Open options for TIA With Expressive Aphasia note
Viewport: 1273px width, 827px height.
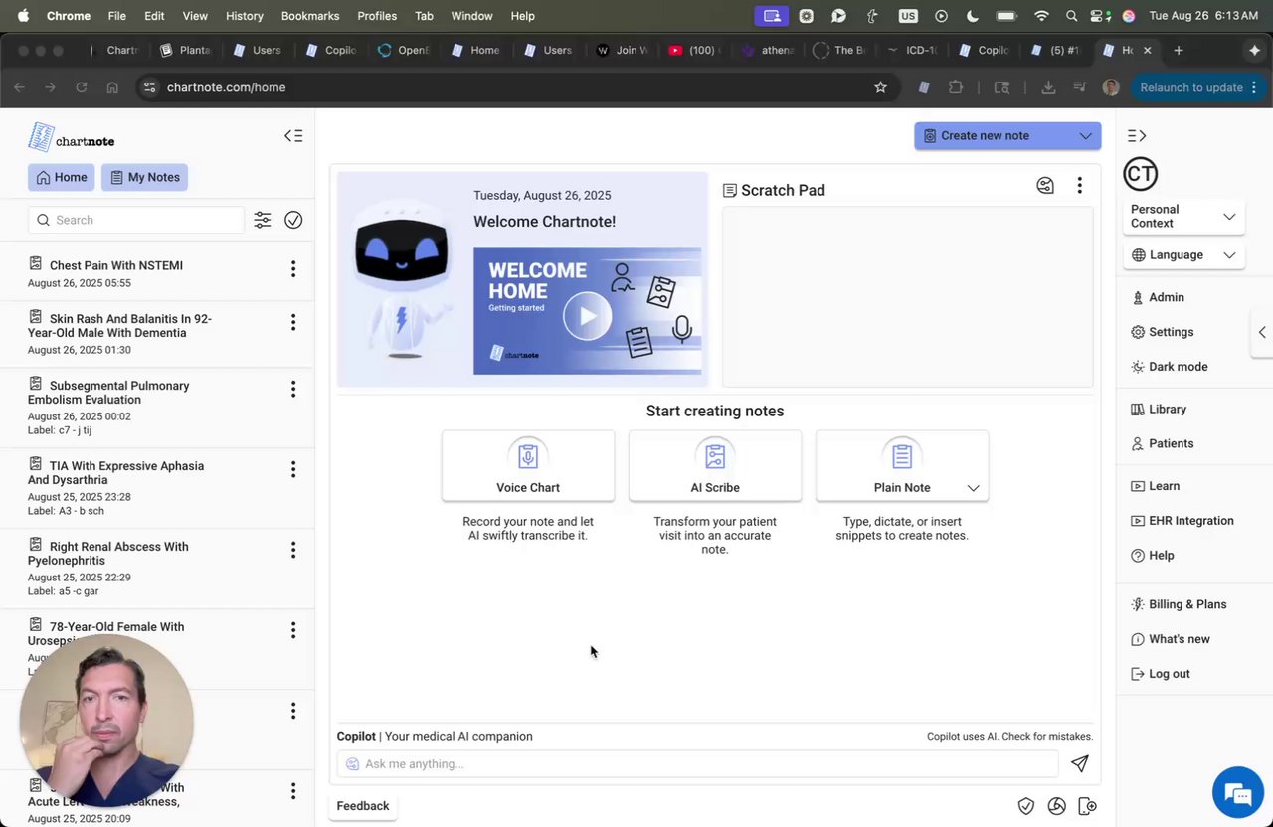293,469
